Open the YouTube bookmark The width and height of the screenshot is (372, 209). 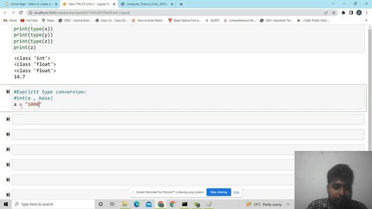pos(29,20)
